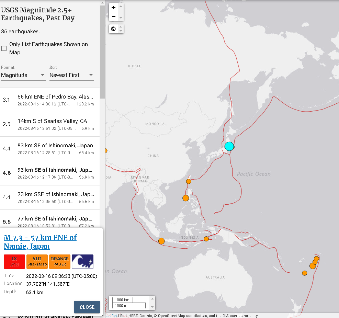Screen dimensions: 339x318
Task: Open the VIII ShakeMap badge
Action: point(37,262)
